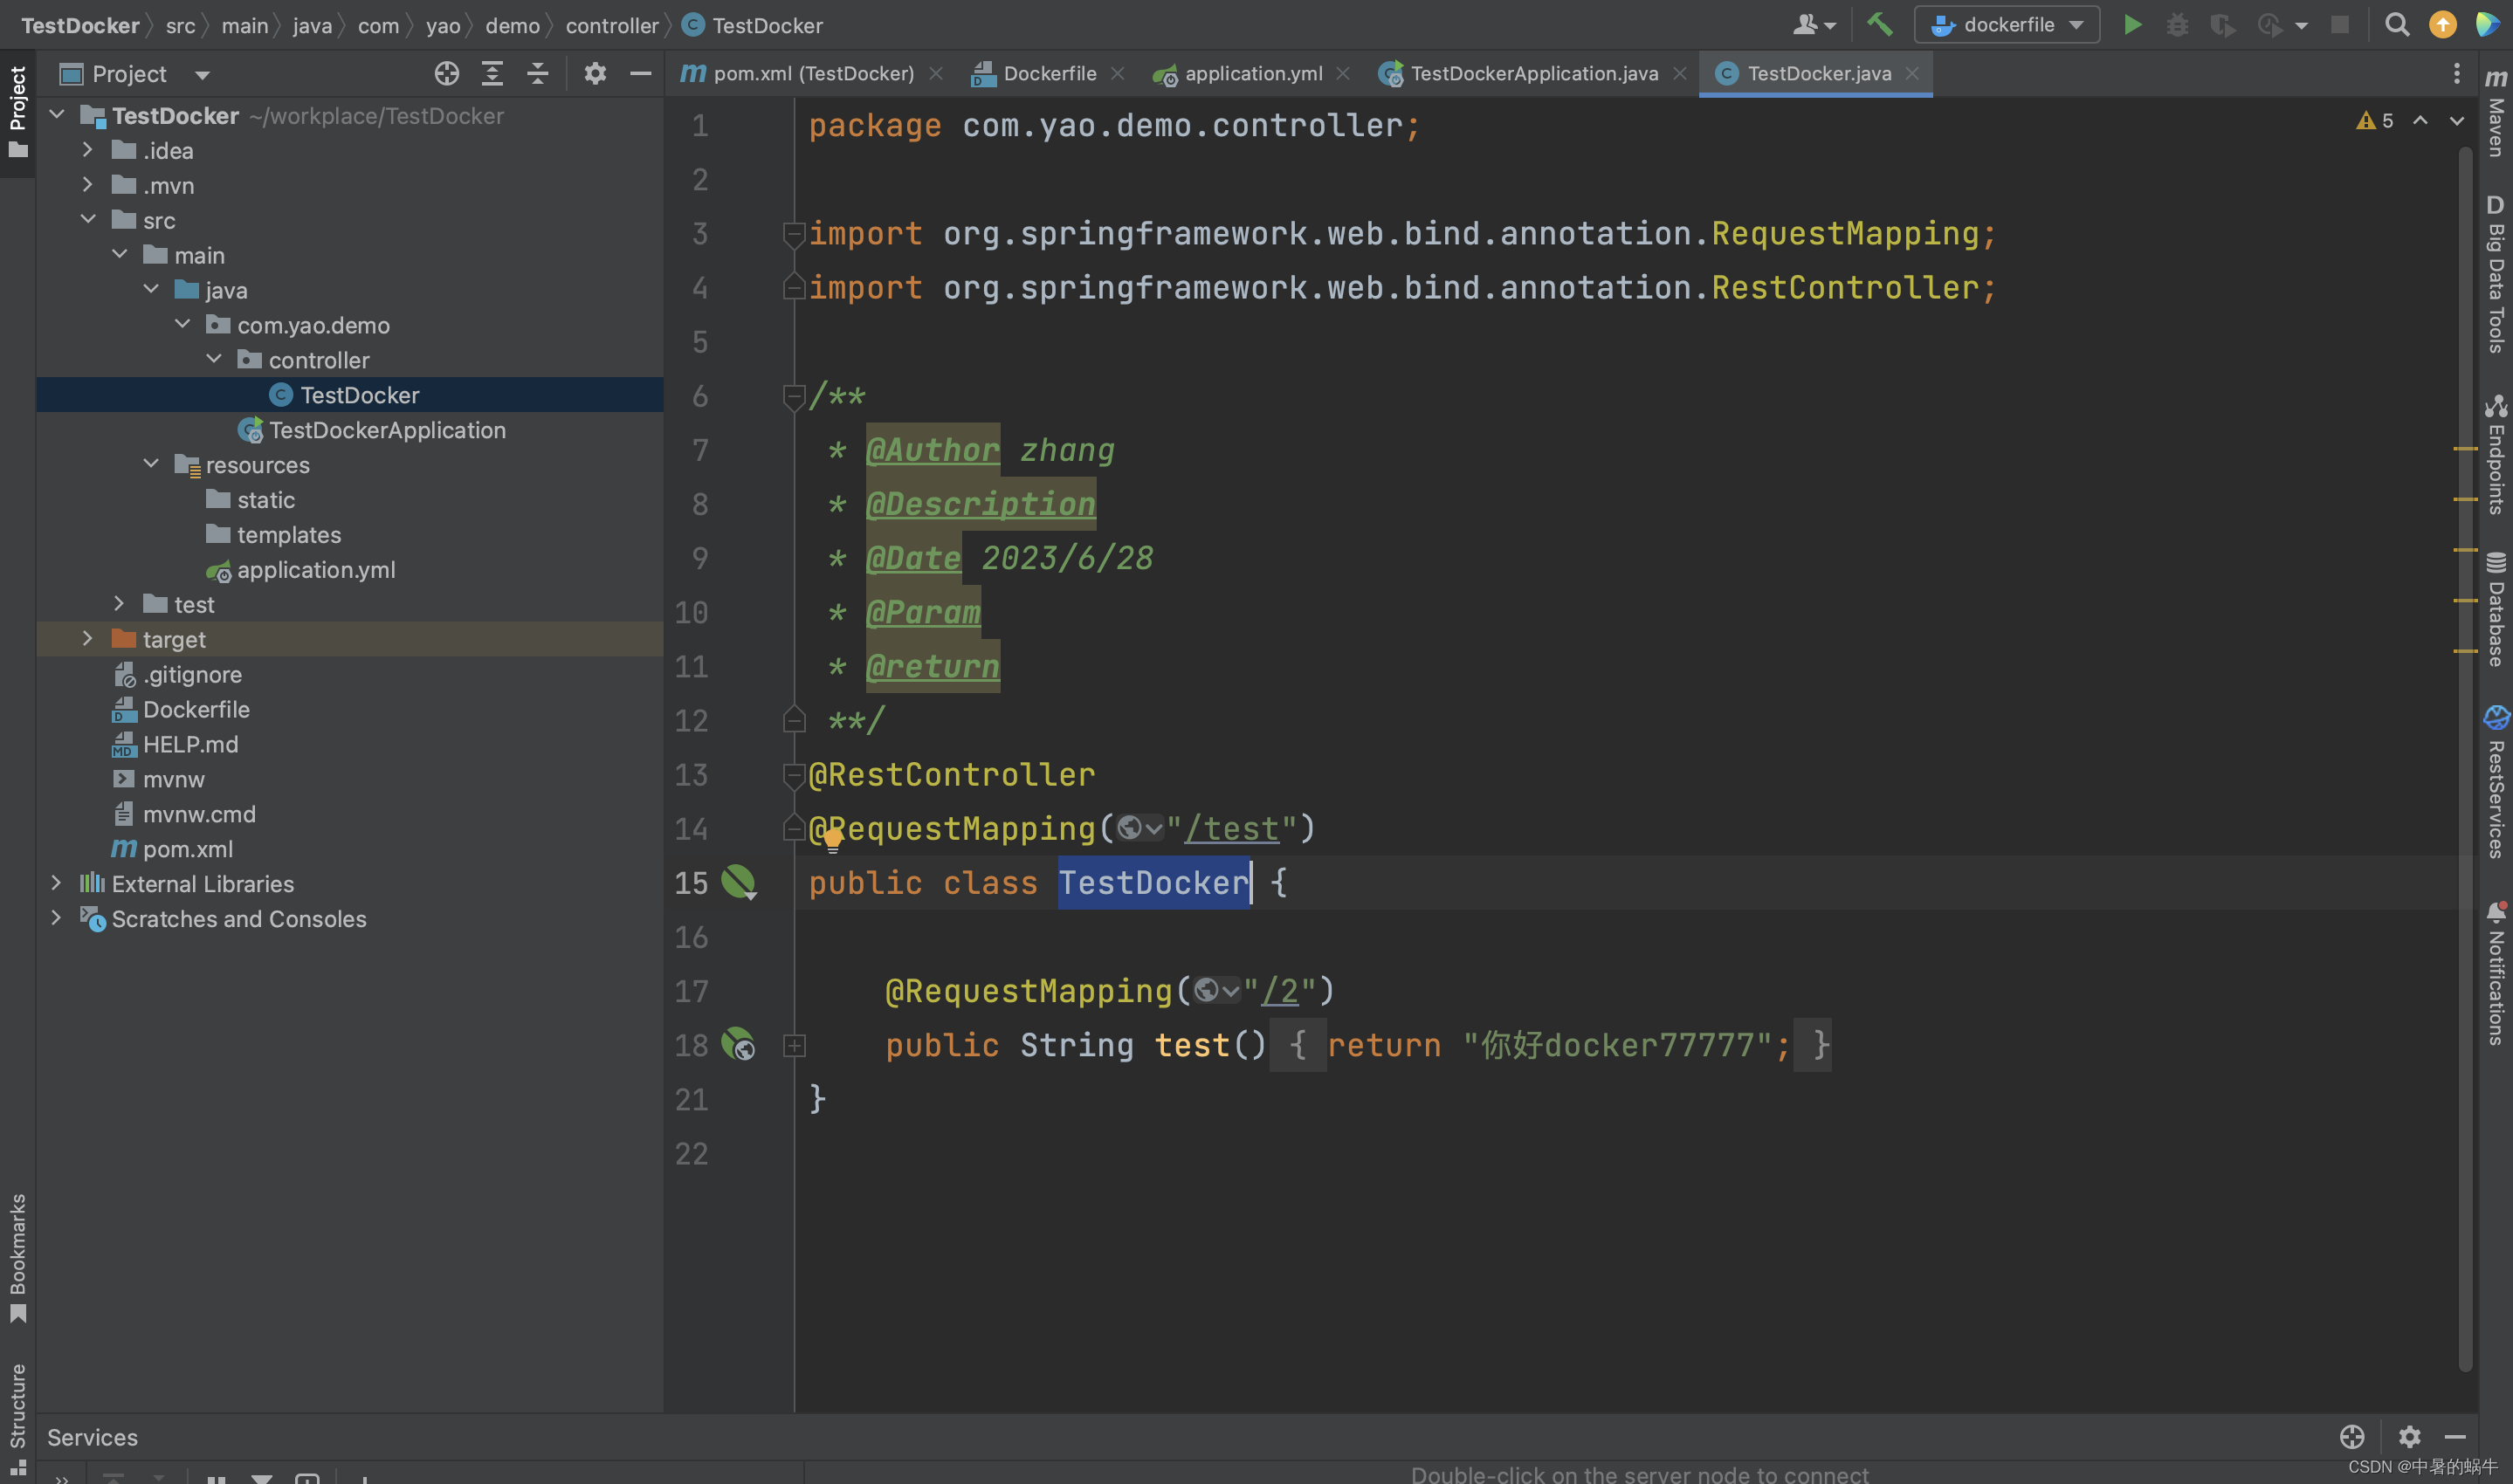Select TestDockerApplication in project tree
Viewport: 2513px width, 1484px height.
point(387,430)
